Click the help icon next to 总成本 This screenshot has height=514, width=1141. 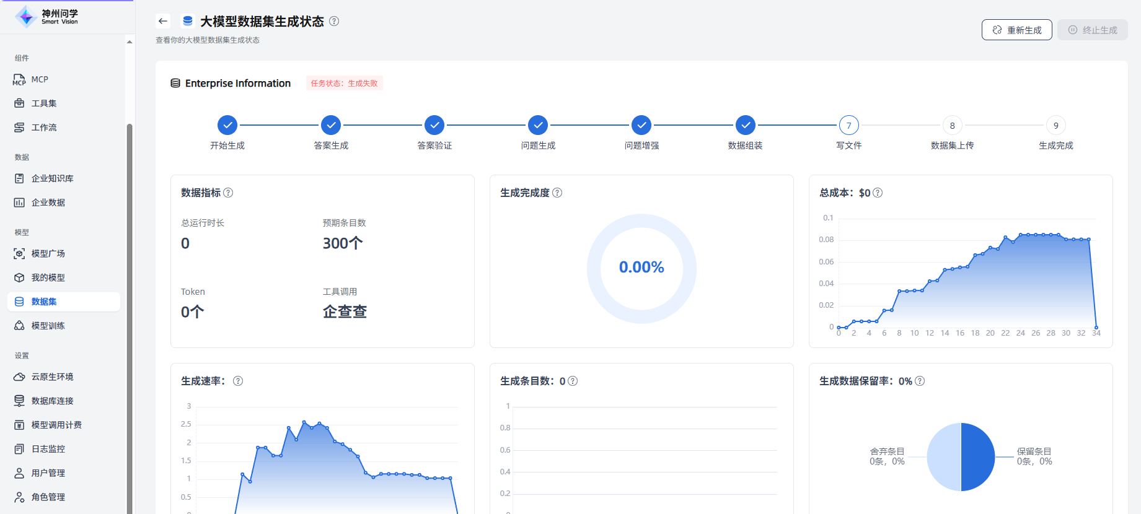point(878,193)
